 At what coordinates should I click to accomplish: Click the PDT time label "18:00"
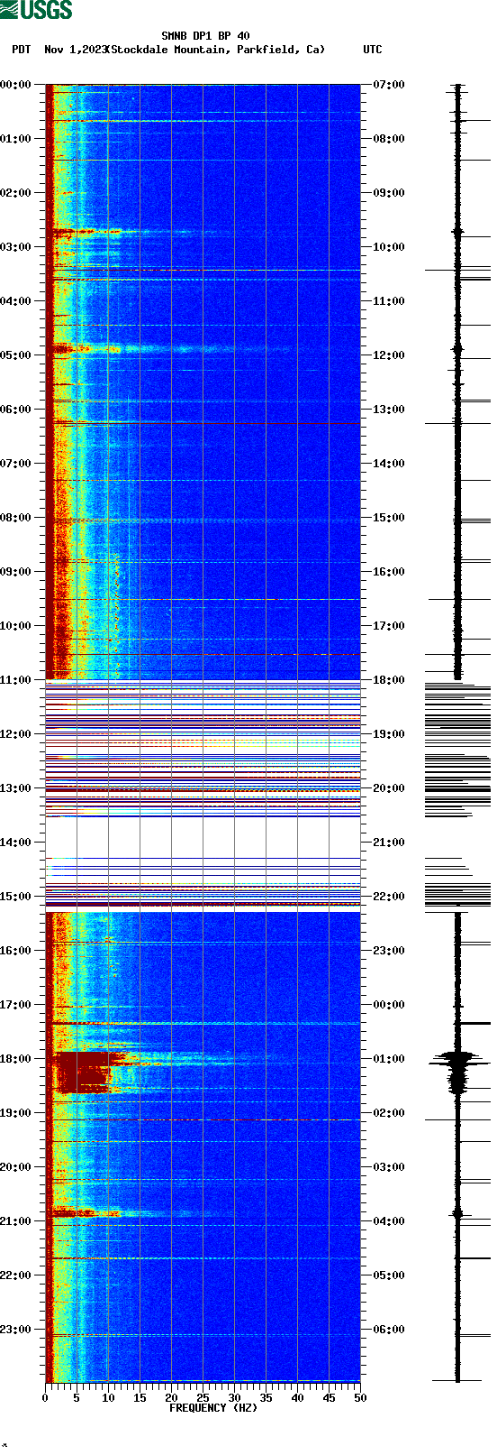[15, 1059]
